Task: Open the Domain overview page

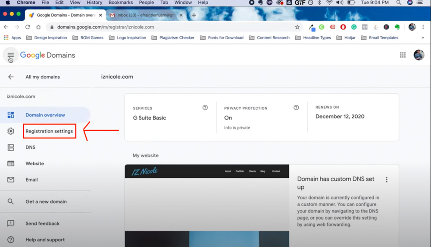Action: (x=45, y=115)
